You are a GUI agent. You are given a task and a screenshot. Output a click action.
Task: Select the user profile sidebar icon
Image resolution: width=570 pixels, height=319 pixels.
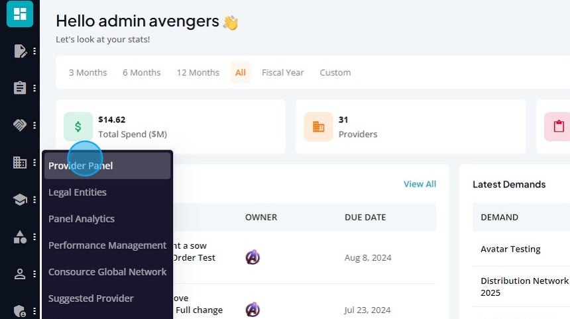[20, 273]
